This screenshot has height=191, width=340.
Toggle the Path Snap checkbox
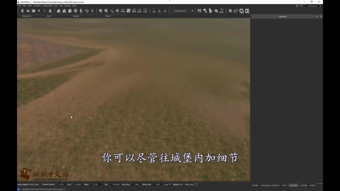pyautogui.click(x=196, y=184)
